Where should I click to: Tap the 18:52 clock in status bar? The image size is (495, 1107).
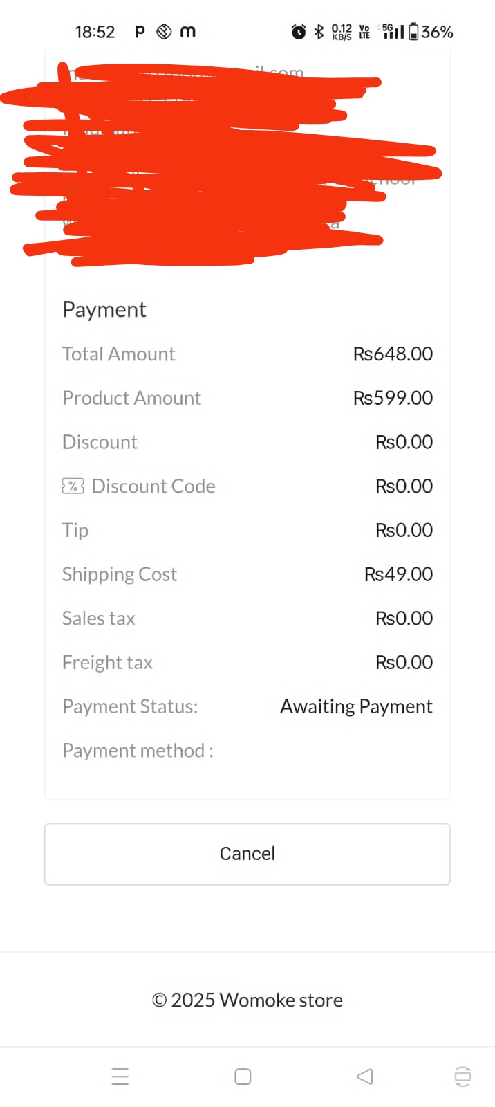click(x=95, y=32)
